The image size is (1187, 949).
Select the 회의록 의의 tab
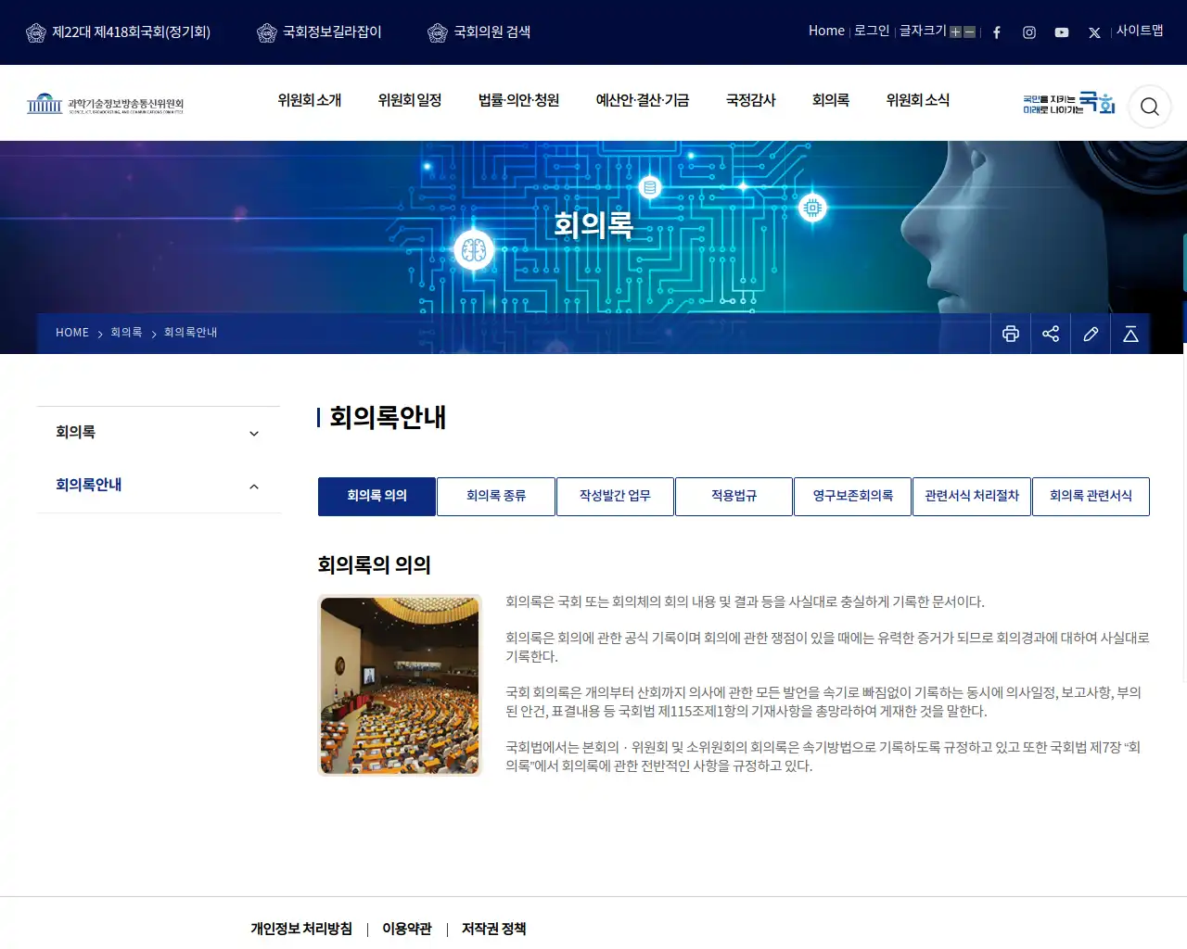tap(377, 497)
